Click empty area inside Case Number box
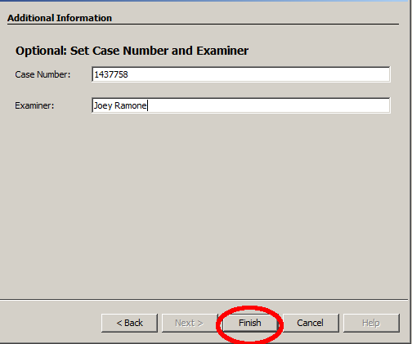This screenshot has height=344, width=412. (x=259, y=74)
